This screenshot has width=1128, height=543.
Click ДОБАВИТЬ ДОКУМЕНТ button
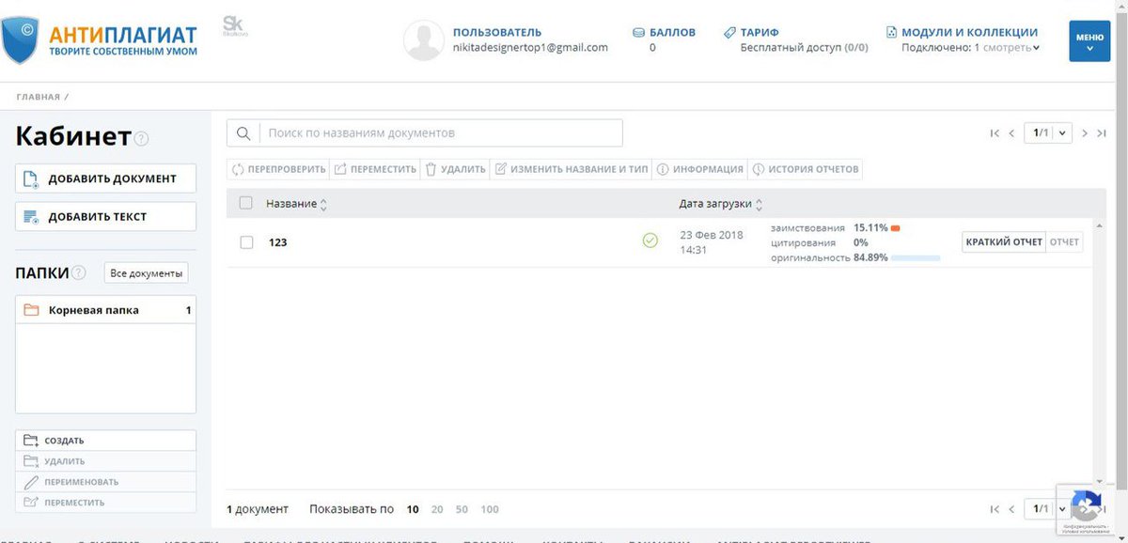pos(105,178)
